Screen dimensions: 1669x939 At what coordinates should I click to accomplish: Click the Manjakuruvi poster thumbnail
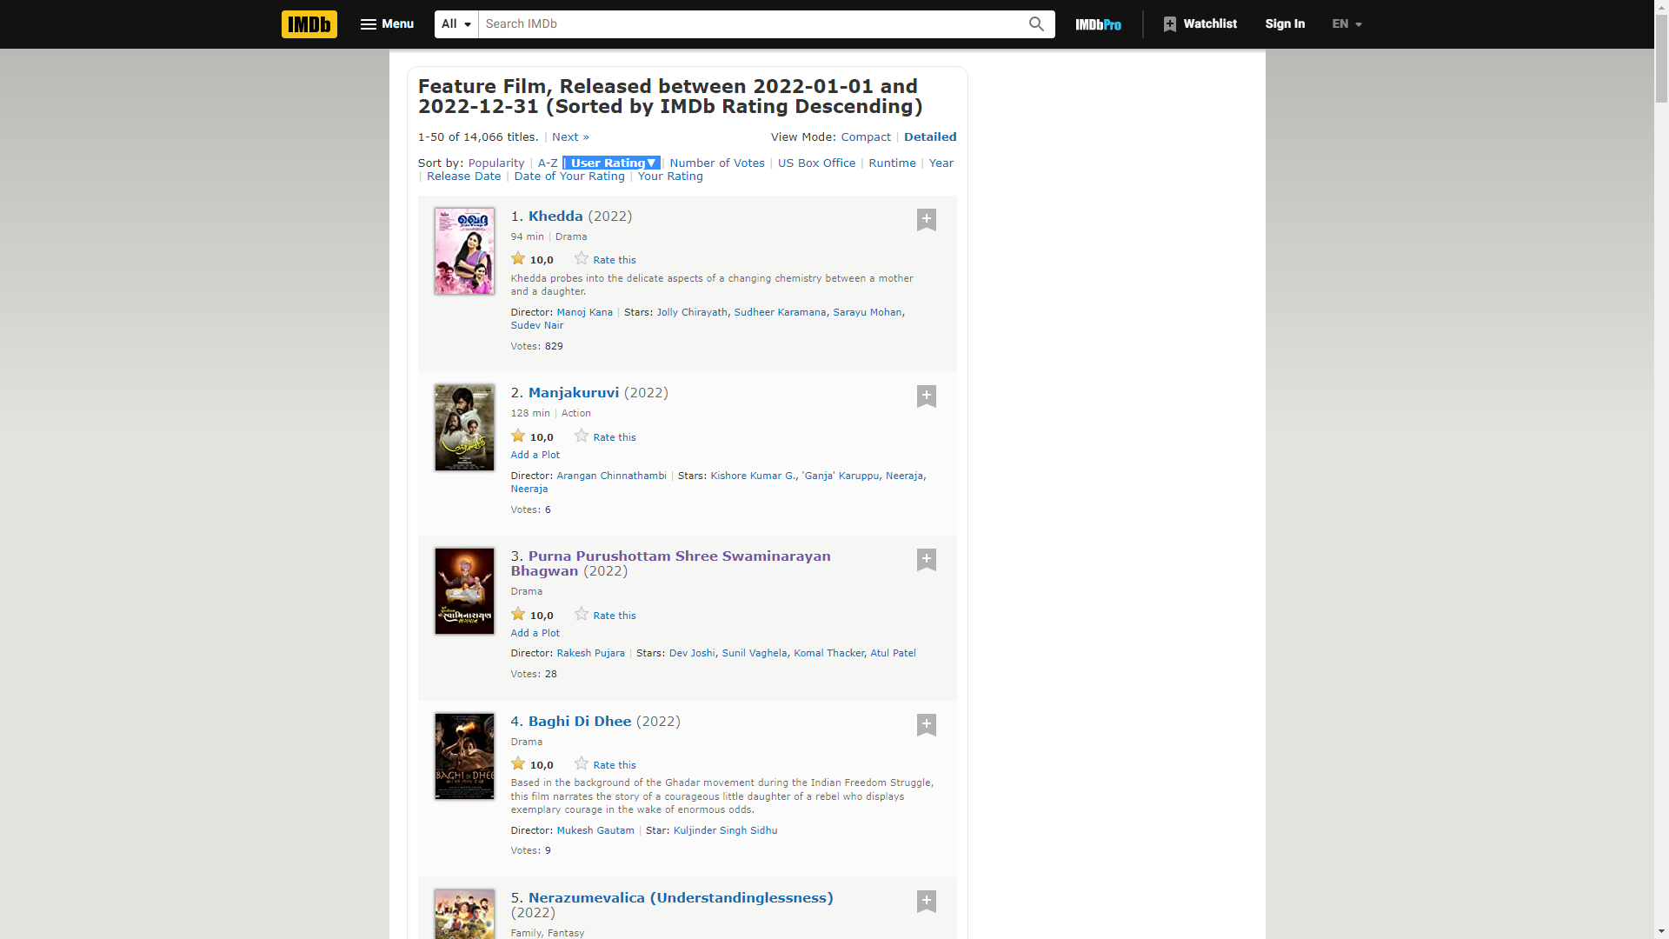pyautogui.click(x=464, y=428)
